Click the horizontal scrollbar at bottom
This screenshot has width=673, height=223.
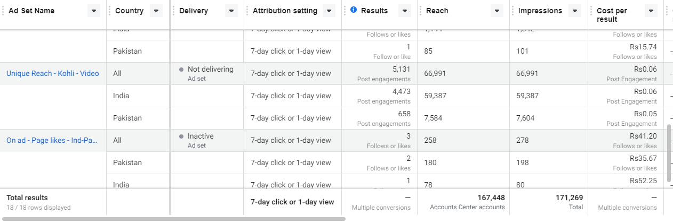point(173,218)
